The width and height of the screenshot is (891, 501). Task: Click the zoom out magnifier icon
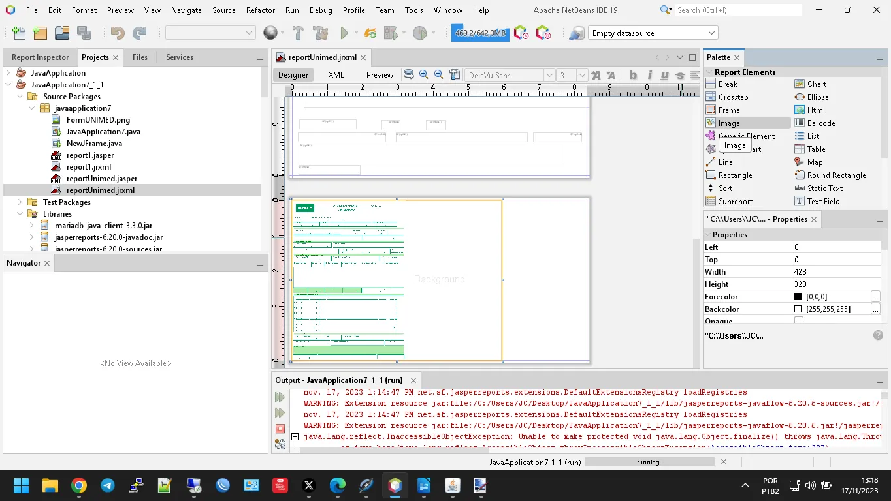coord(439,75)
